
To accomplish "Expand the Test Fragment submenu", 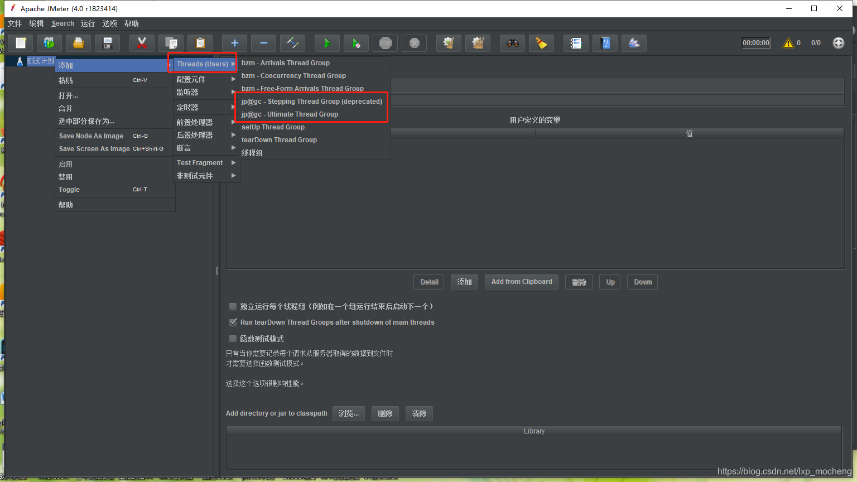I will click(205, 163).
